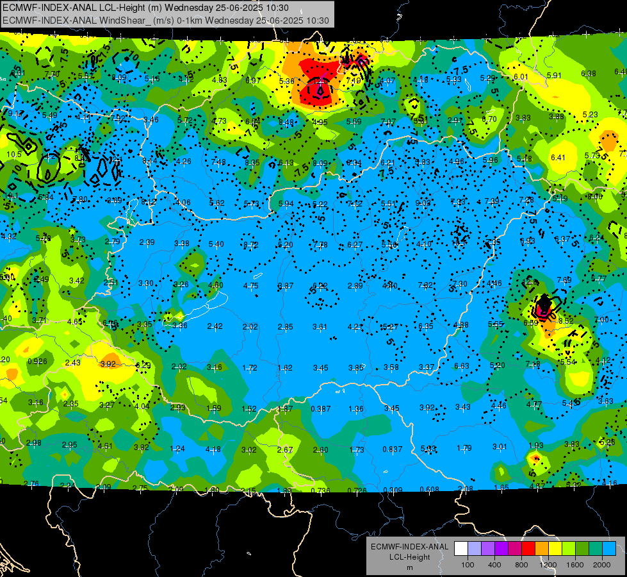Viewport: 627px width, 577px height.
Task: Click the wind shear value 1.36
Action: pyautogui.click(x=356, y=409)
